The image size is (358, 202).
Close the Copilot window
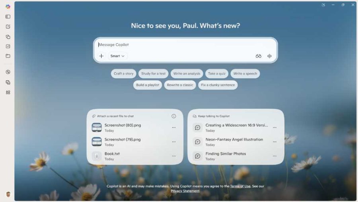pyautogui.click(x=353, y=5)
